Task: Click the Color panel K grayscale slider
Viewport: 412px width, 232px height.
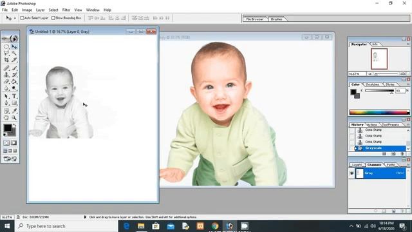Action: point(379,91)
